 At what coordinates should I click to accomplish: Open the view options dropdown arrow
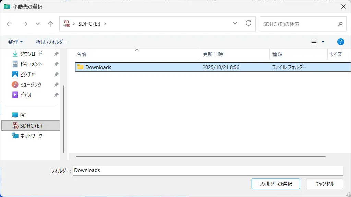coord(323,42)
